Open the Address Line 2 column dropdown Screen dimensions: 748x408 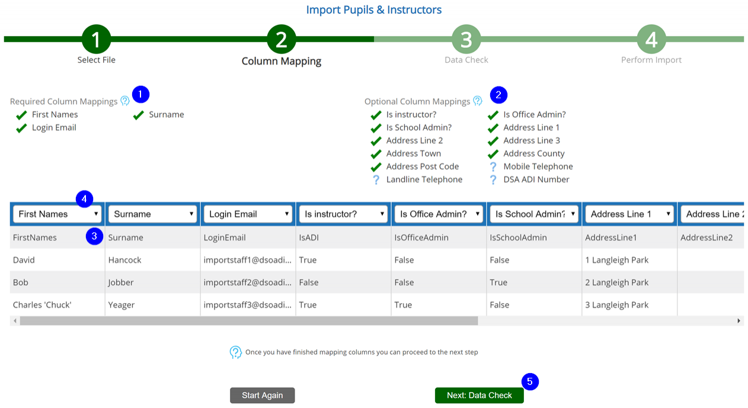pyautogui.click(x=712, y=214)
